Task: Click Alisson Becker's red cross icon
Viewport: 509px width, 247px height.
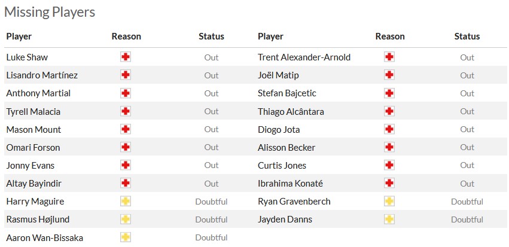Action: click(x=389, y=147)
